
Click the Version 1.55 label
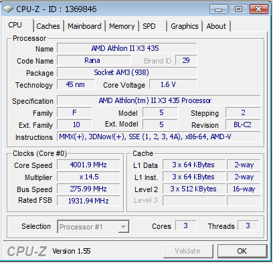point(72,251)
